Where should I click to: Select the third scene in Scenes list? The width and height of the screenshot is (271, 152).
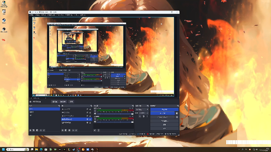click(x=44, y=116)
